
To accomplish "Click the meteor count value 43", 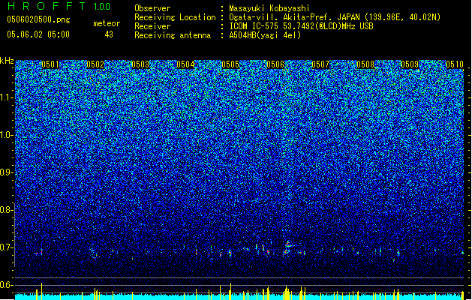I will [x=109, y=34].
